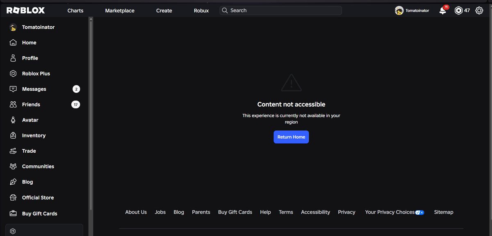
Task: Click the red notification count badge
Action: point(446,7)
